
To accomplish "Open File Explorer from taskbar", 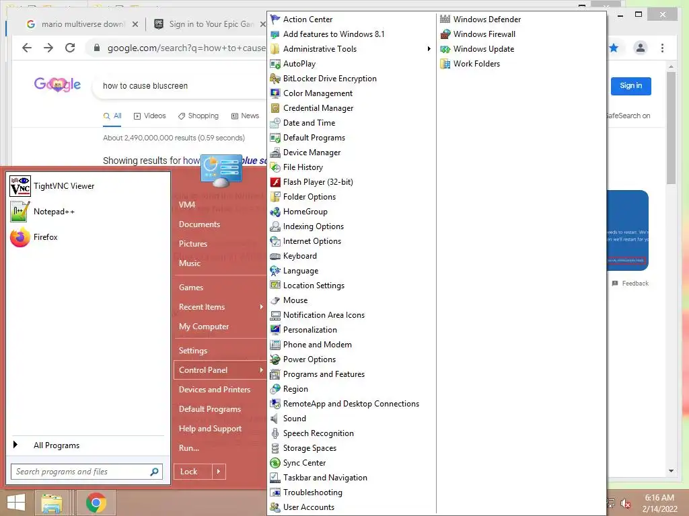I will tap(51, 503).
